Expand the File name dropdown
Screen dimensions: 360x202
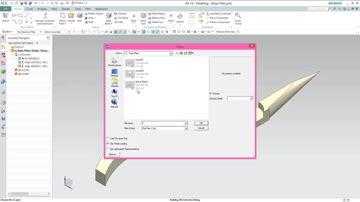(x=186, y=123)
